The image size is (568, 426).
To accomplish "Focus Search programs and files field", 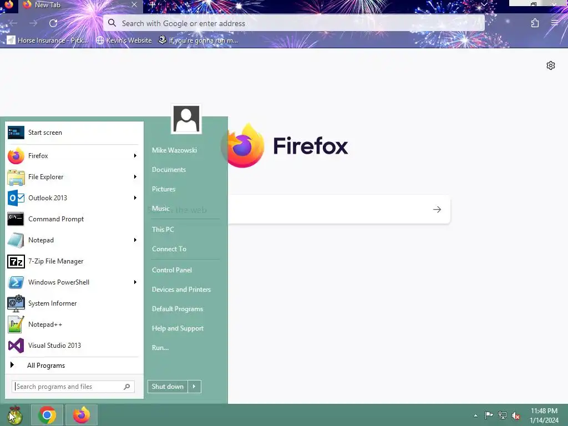I will coord(73,387).
